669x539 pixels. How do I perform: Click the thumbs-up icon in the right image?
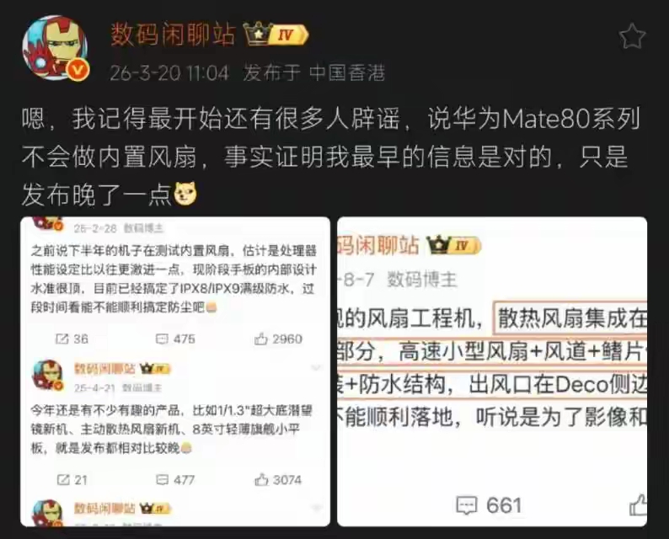point(639,504)
